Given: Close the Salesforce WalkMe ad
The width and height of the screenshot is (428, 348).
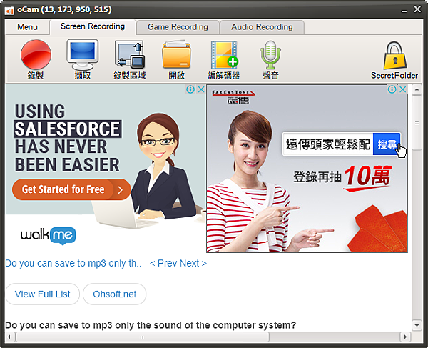Looking at the screenshot, I should click(201, 89).
